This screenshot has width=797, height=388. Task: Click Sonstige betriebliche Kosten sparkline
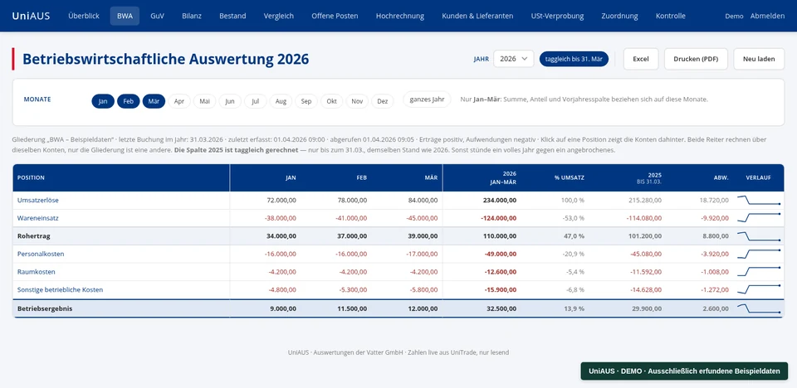(x=759, y=289)
